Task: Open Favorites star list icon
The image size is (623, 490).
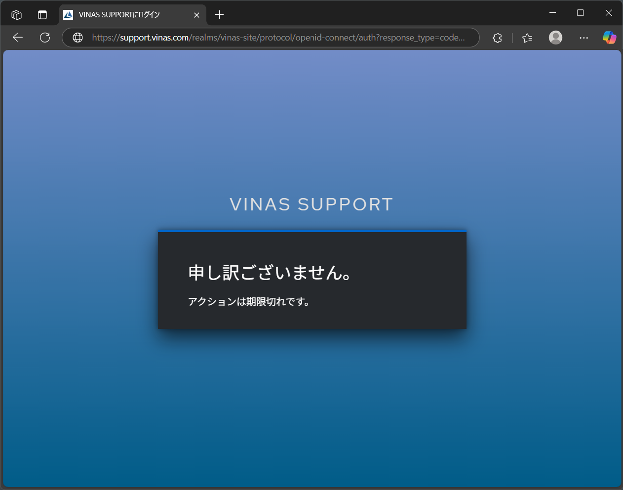Action: tap(527, 38)
